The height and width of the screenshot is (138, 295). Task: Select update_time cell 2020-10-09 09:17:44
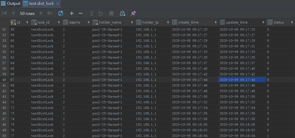[242, 80]
